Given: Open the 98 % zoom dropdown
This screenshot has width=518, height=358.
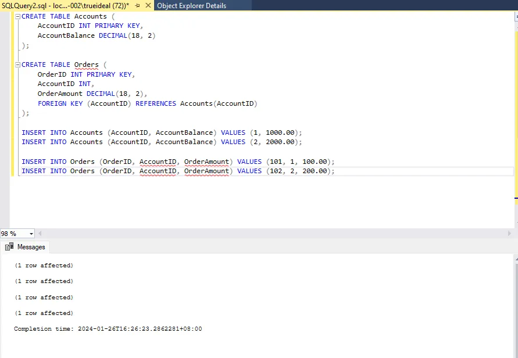Looking at the screenshot, I should coord(30,234).
